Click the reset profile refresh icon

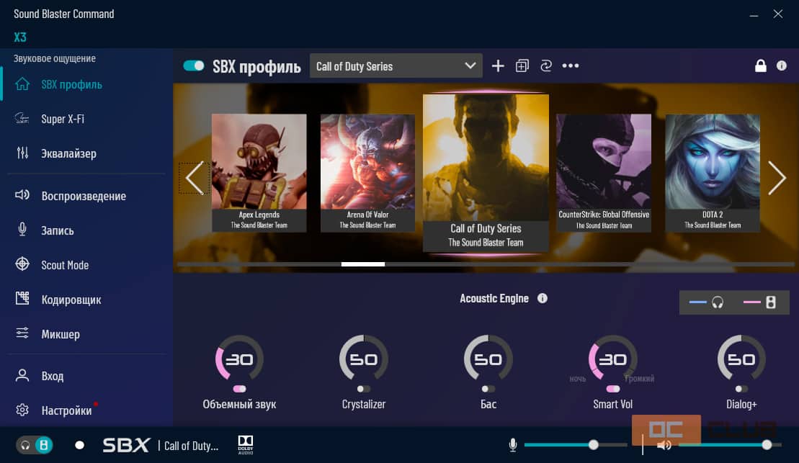click(545, 66)
